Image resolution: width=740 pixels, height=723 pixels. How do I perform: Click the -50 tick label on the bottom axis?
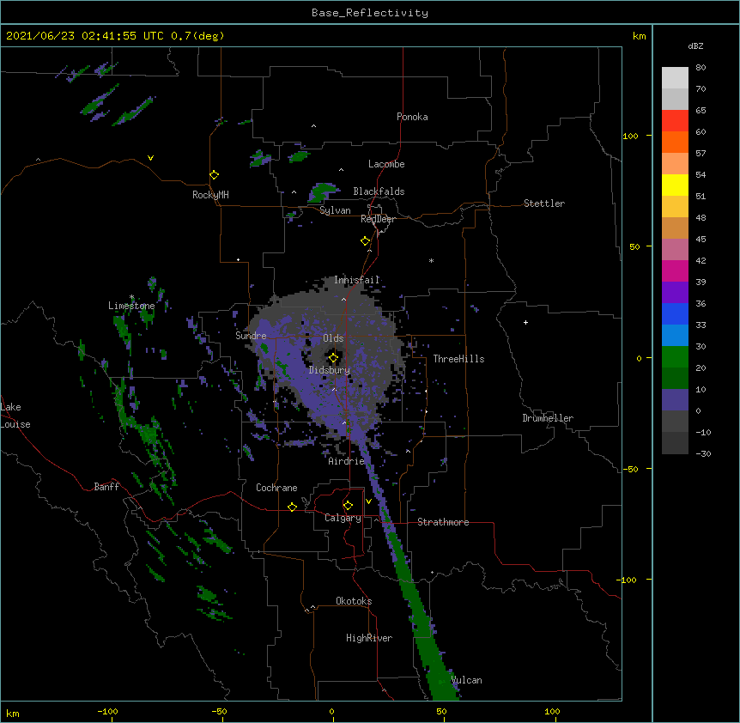coord(219,711)
